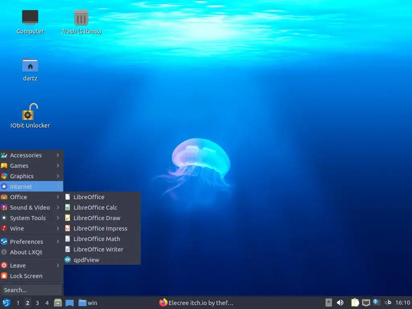The height and width of the screenshot is (309, 412).
Task: Click the show desktop icon in the taskbar
Action: [70, 303]
